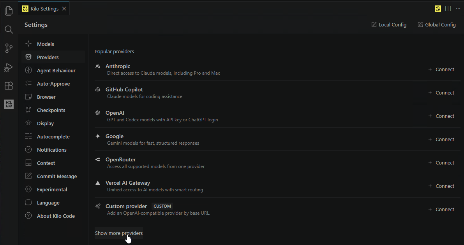Open Notifications settings section

coord(53,150)
